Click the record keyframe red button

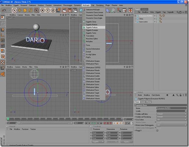(x=105, y=123)
